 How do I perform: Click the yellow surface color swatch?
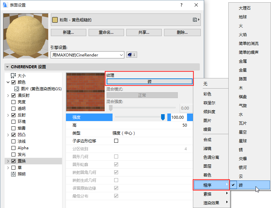click(55, 20)
